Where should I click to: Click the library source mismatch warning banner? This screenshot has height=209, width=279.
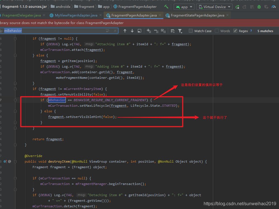(x=139, y=23)
